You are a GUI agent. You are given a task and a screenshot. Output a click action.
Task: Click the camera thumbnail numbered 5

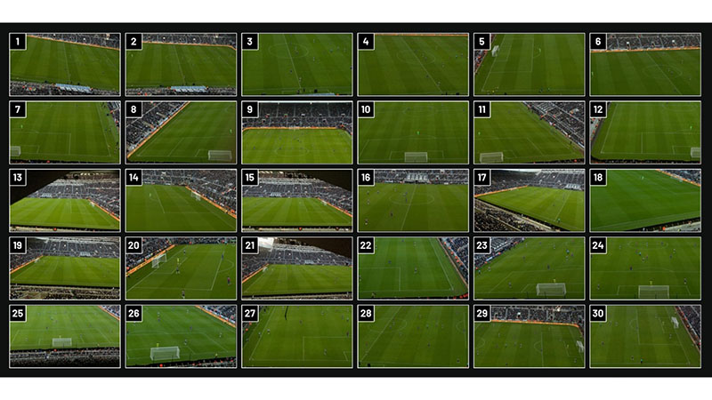click(529, 64)
